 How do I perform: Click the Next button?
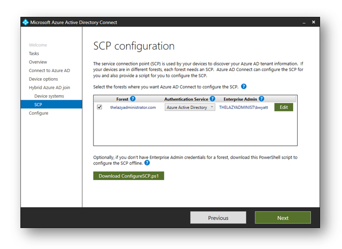pyautogui.click(x=283, y=217)
